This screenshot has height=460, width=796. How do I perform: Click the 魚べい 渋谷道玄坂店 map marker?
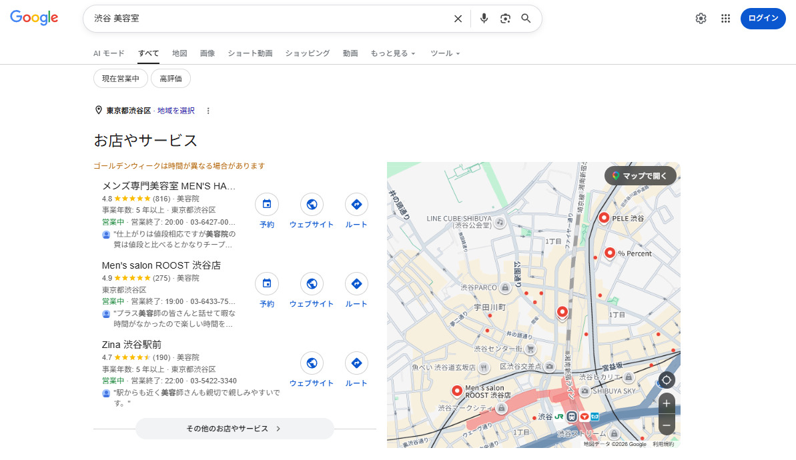pos(484,367)
